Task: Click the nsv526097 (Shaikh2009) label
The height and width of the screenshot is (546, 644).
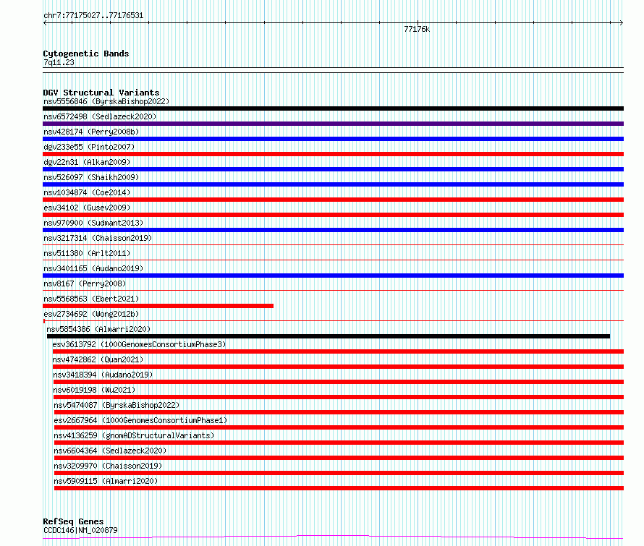Action: (x=91, y=177)
